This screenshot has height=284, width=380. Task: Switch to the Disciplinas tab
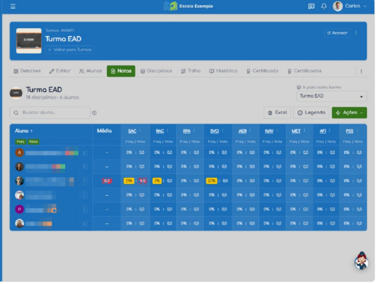(156, 71)
